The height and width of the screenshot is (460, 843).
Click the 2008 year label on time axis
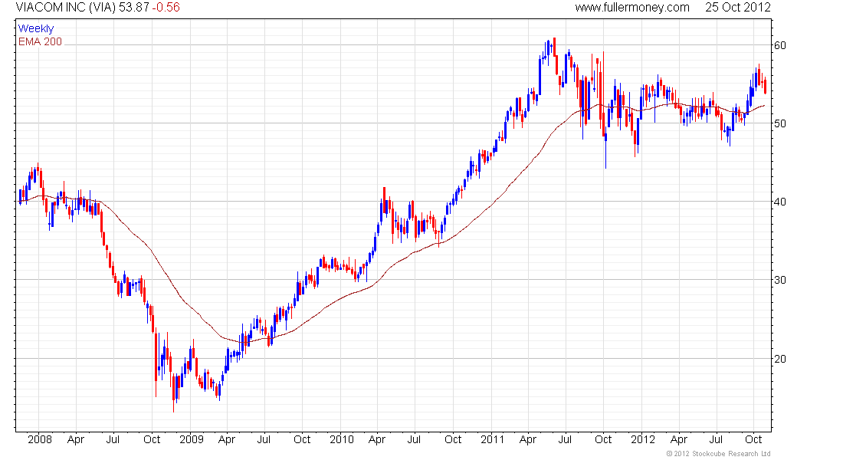click(x=40, y=439)
